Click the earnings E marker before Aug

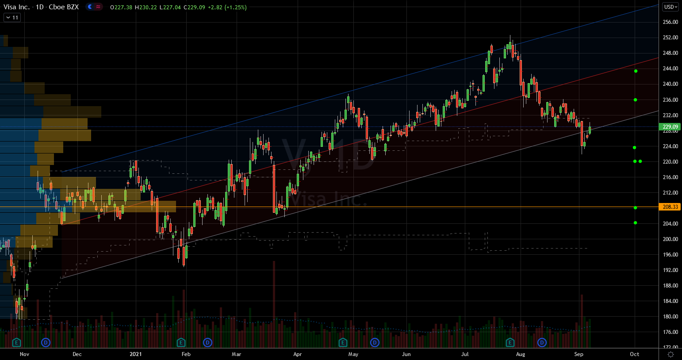click(x=510, y=342)
